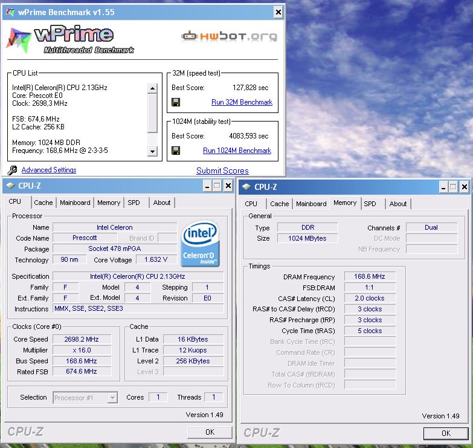The height and width of the screenshot is (448, 473).
Task: Close the right CPU-Z window
Action: 465,187
